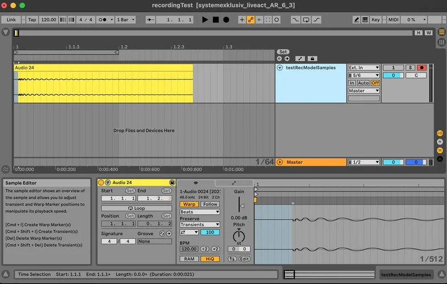The width and height of the screenshot is (447, 284).
Task: Toggle the Automation Arm link icon
Action: (251, 19)
